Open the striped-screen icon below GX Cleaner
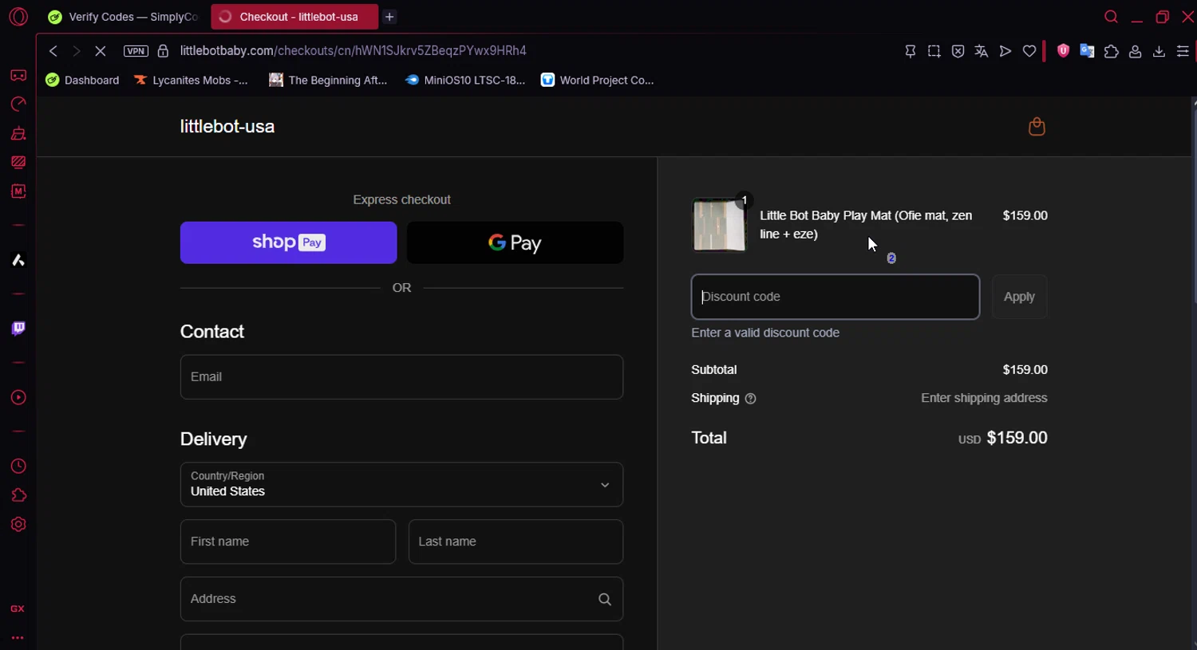1197x650 pixels. point(18,162)
